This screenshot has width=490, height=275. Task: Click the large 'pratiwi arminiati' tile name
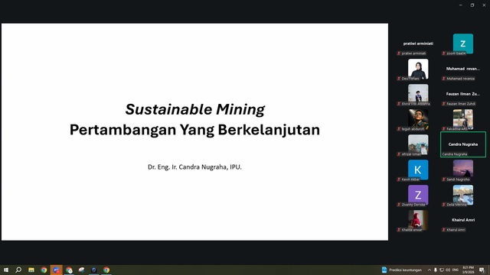(418, 44)
